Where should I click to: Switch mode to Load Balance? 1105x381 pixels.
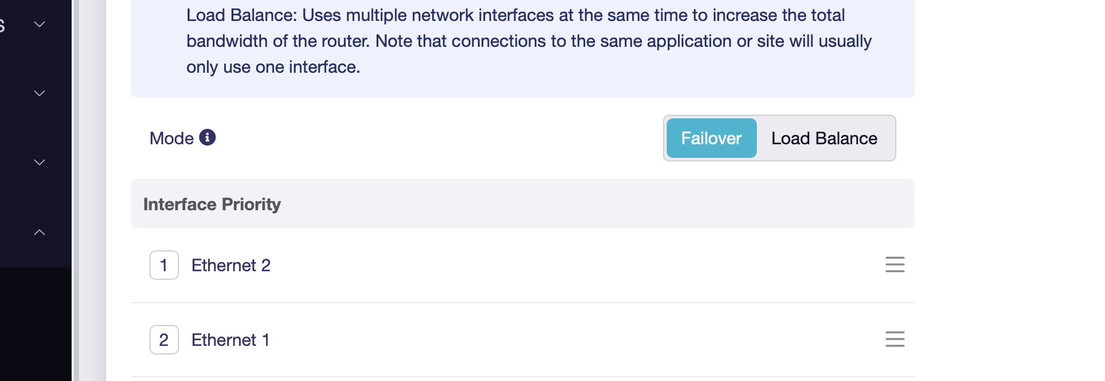(x=824, y=138)
